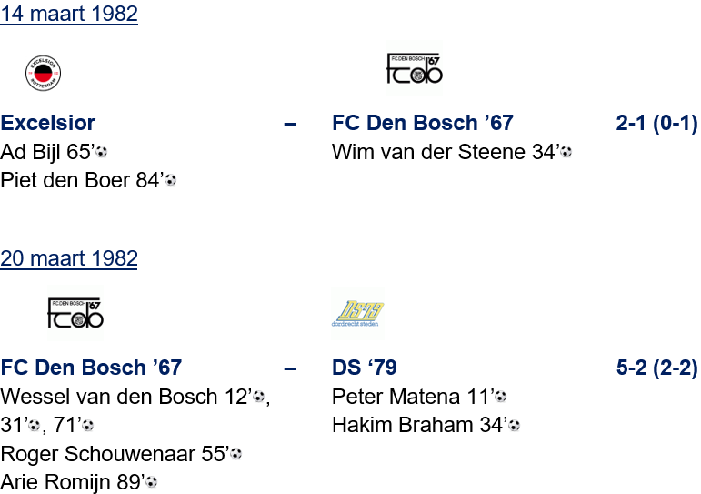
Task: Click the ball icon after Piet den Boer 84'
Action: tap(170, 181)
